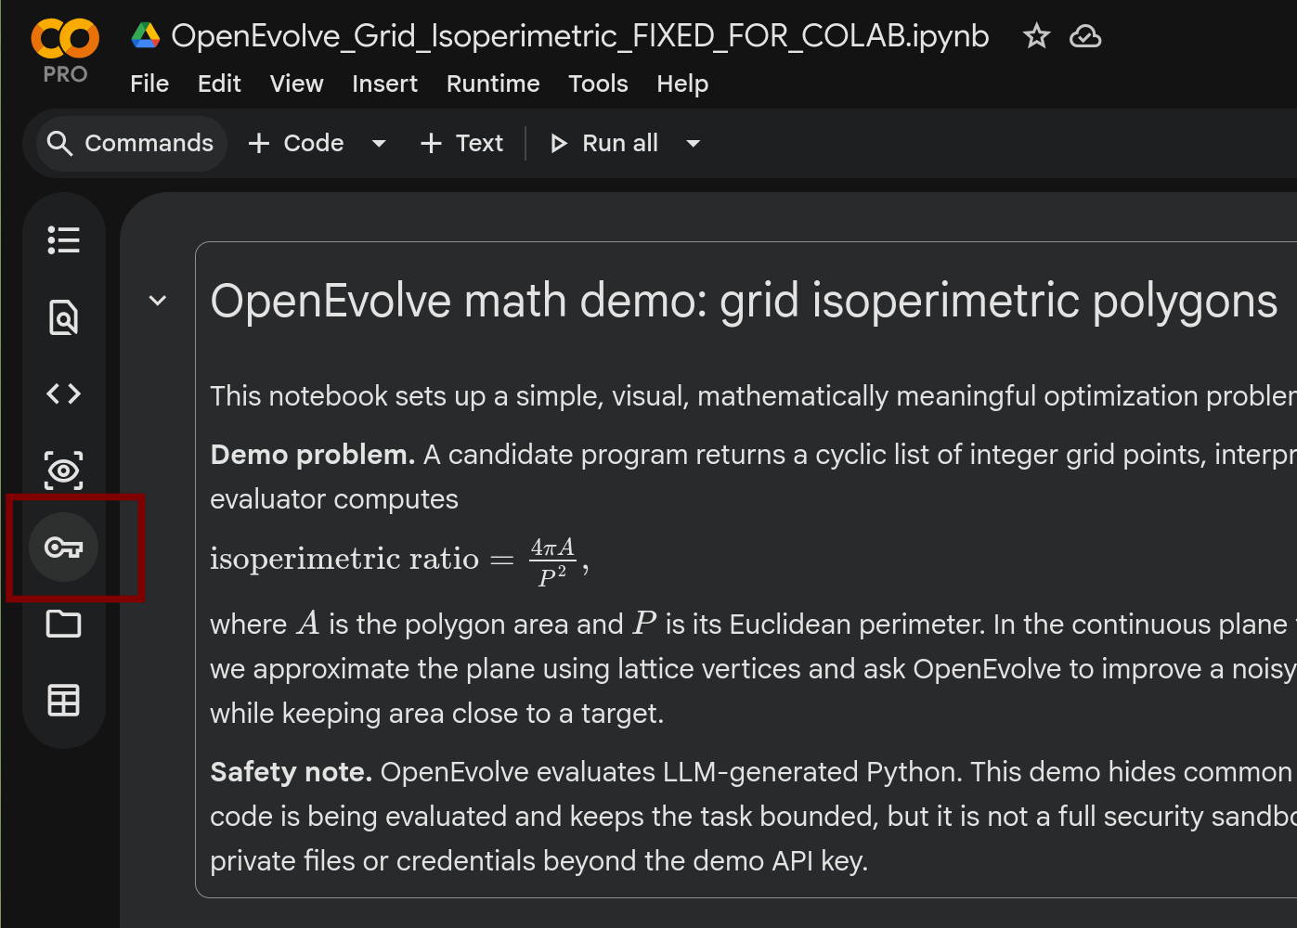
Task: Click the Google Drive file icon
Action: (145, 36)
